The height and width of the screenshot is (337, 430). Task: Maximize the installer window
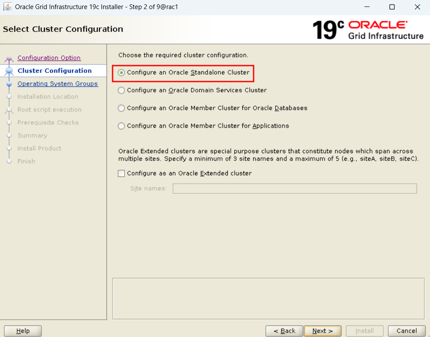tap(392, 7)
